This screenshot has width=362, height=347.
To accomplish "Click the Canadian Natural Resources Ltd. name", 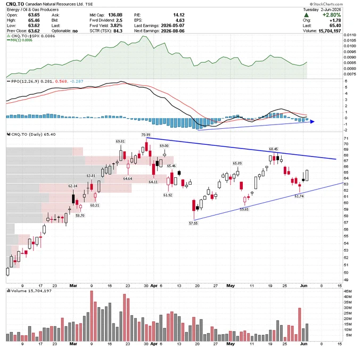I will pos(54,4).
